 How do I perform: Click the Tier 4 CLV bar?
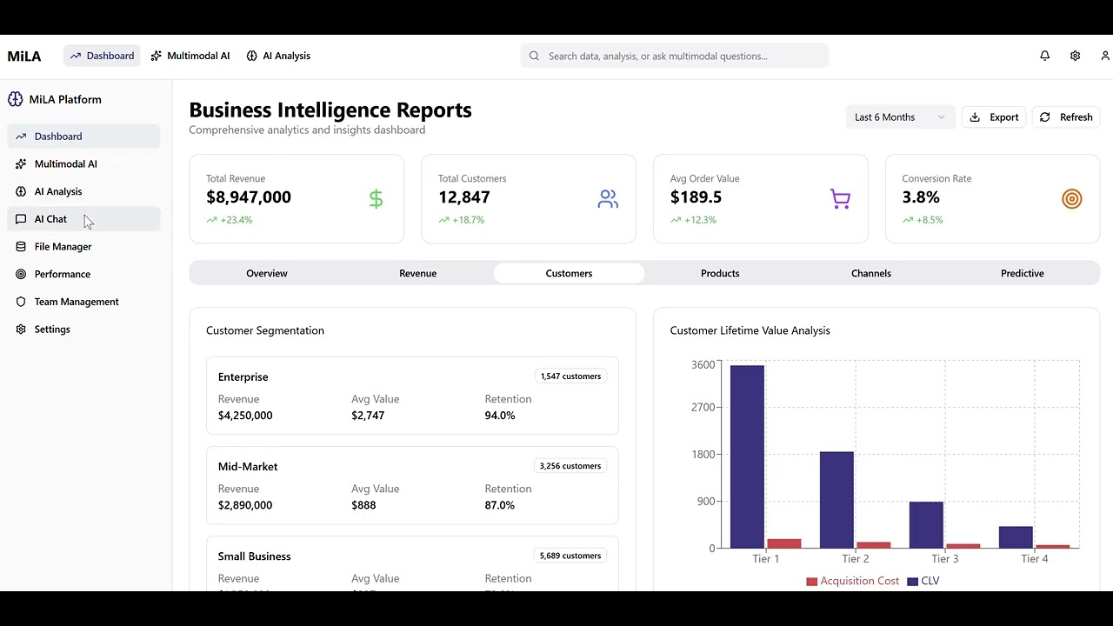point(1016,537)
